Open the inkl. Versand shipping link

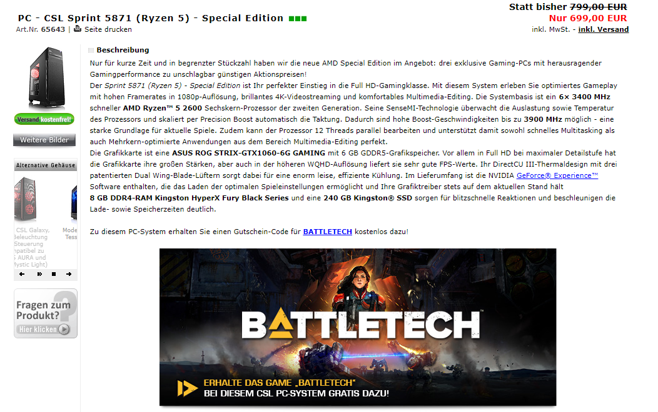click(603, 29)
